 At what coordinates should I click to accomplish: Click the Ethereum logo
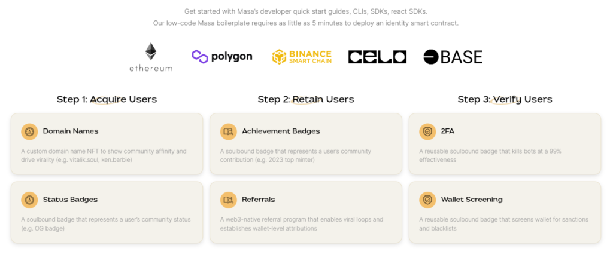coord(151,57)
